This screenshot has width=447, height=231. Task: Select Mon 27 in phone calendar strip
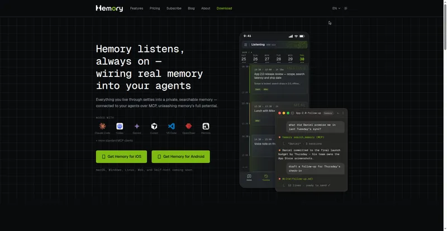pos(267,59)
